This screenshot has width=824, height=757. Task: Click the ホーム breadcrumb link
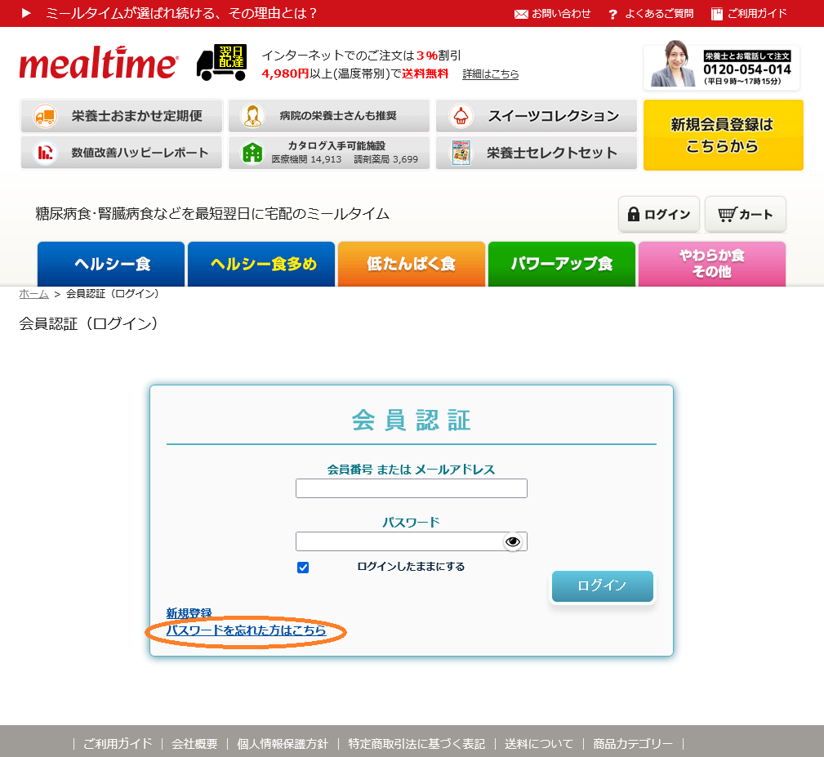click(33, 293)
